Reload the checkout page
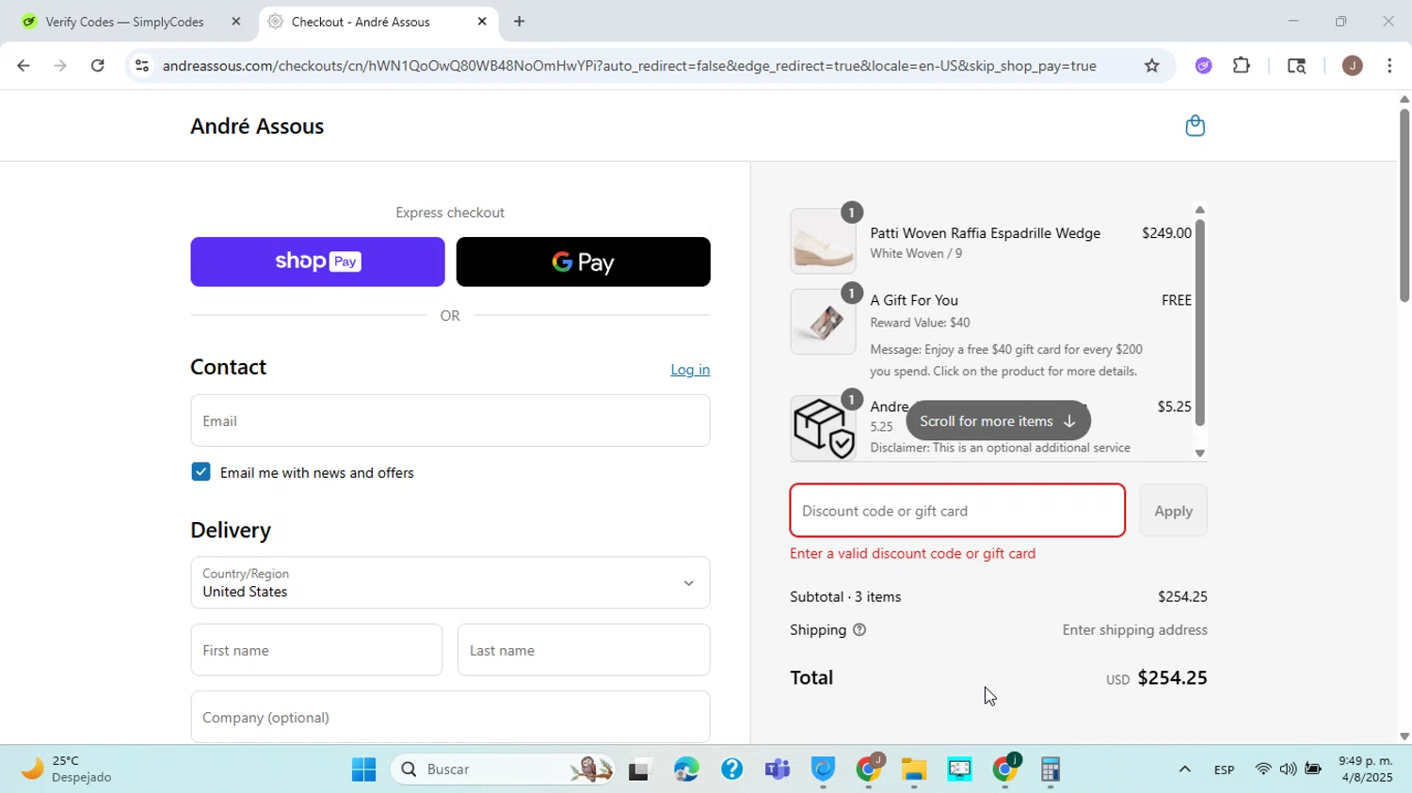 (98, 66)
